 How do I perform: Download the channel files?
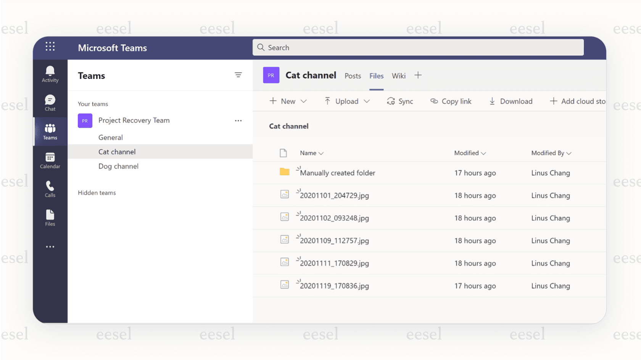click(511, 101)
